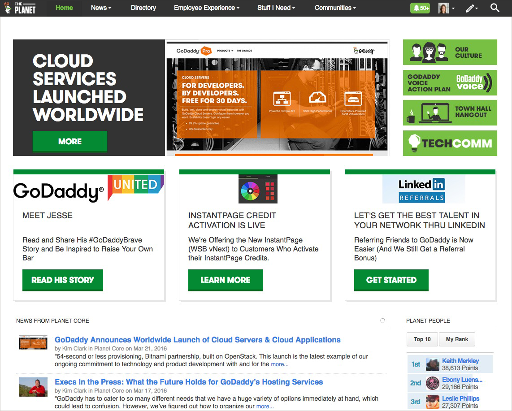Click more link on Execs In the Press excerpt

click(x=265, y=407)
